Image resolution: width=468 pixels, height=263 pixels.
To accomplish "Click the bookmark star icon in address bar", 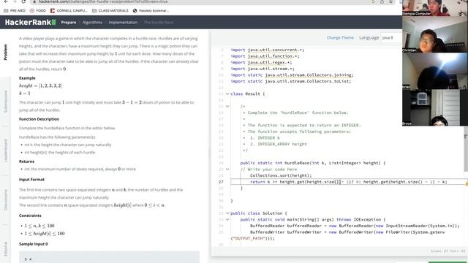I will pyautogui.click(x=390, y=1).
